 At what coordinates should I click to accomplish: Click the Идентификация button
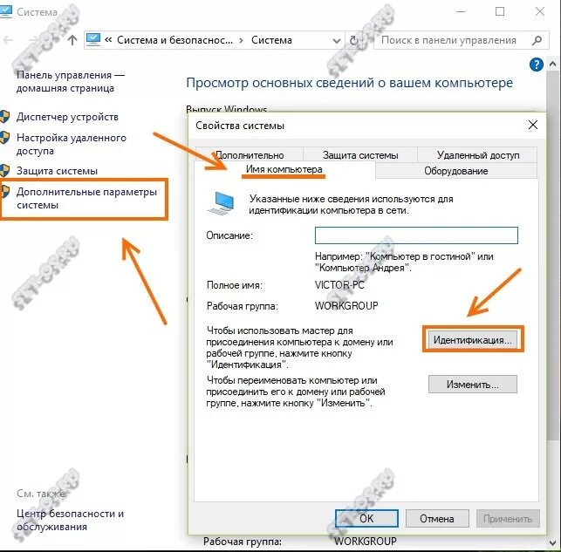click(x=473, y=339)
